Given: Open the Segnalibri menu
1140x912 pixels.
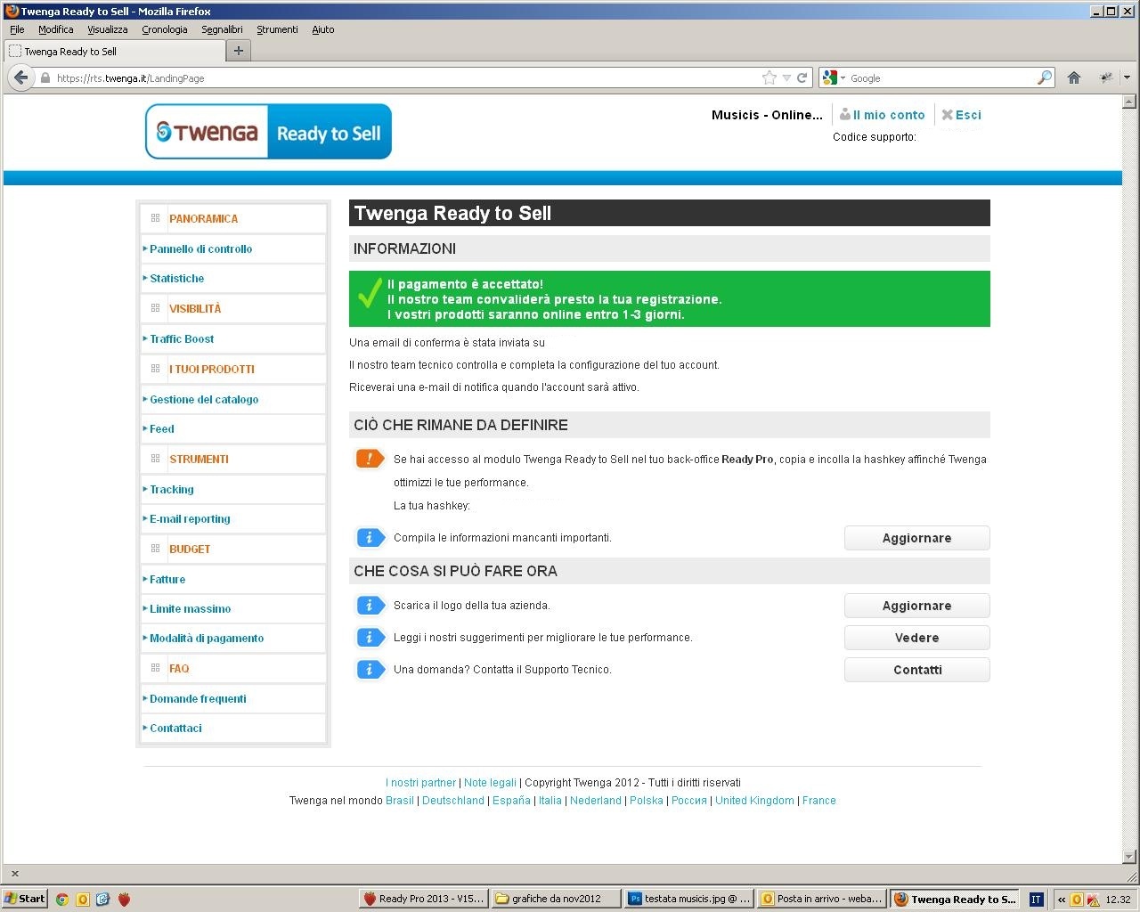Looking at the screenshot, I should 222,29.
